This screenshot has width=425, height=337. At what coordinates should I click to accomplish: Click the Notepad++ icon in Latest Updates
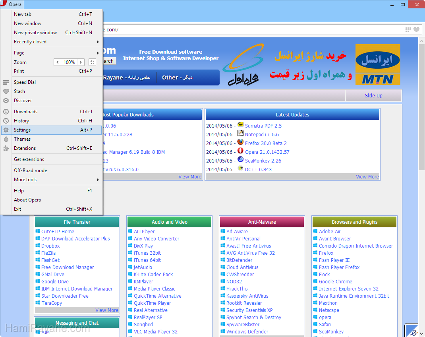click(x=240, y=133)
